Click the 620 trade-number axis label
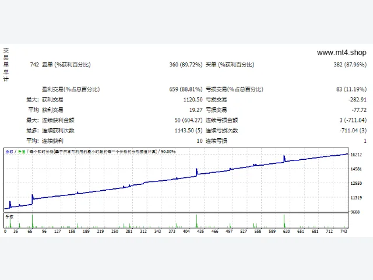This screenshot has height=280, width=373. [x=286, y=231]
